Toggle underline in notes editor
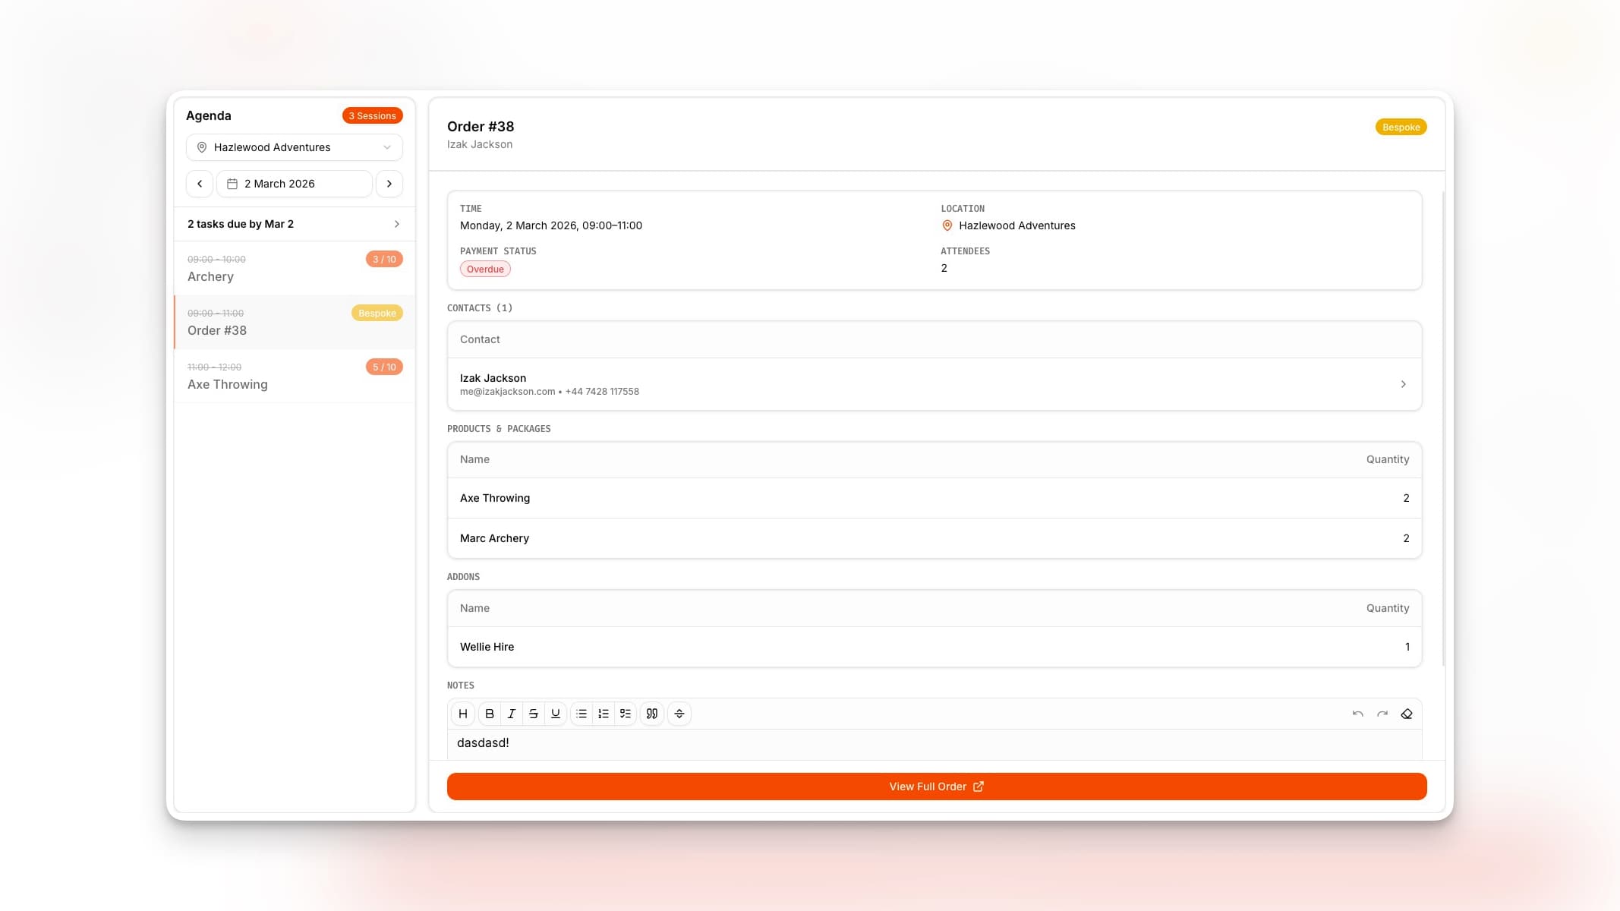The image size is (1620, 911). click(556, 714)
